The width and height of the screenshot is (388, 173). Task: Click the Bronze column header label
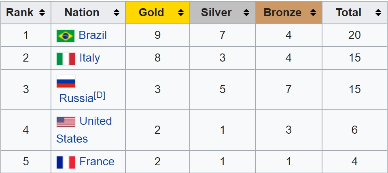[282, 13]
